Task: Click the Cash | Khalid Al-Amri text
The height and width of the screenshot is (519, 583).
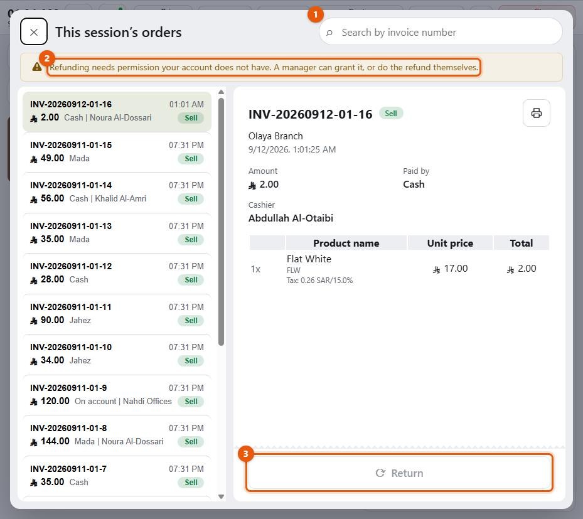Action: (x=108, y=198)
